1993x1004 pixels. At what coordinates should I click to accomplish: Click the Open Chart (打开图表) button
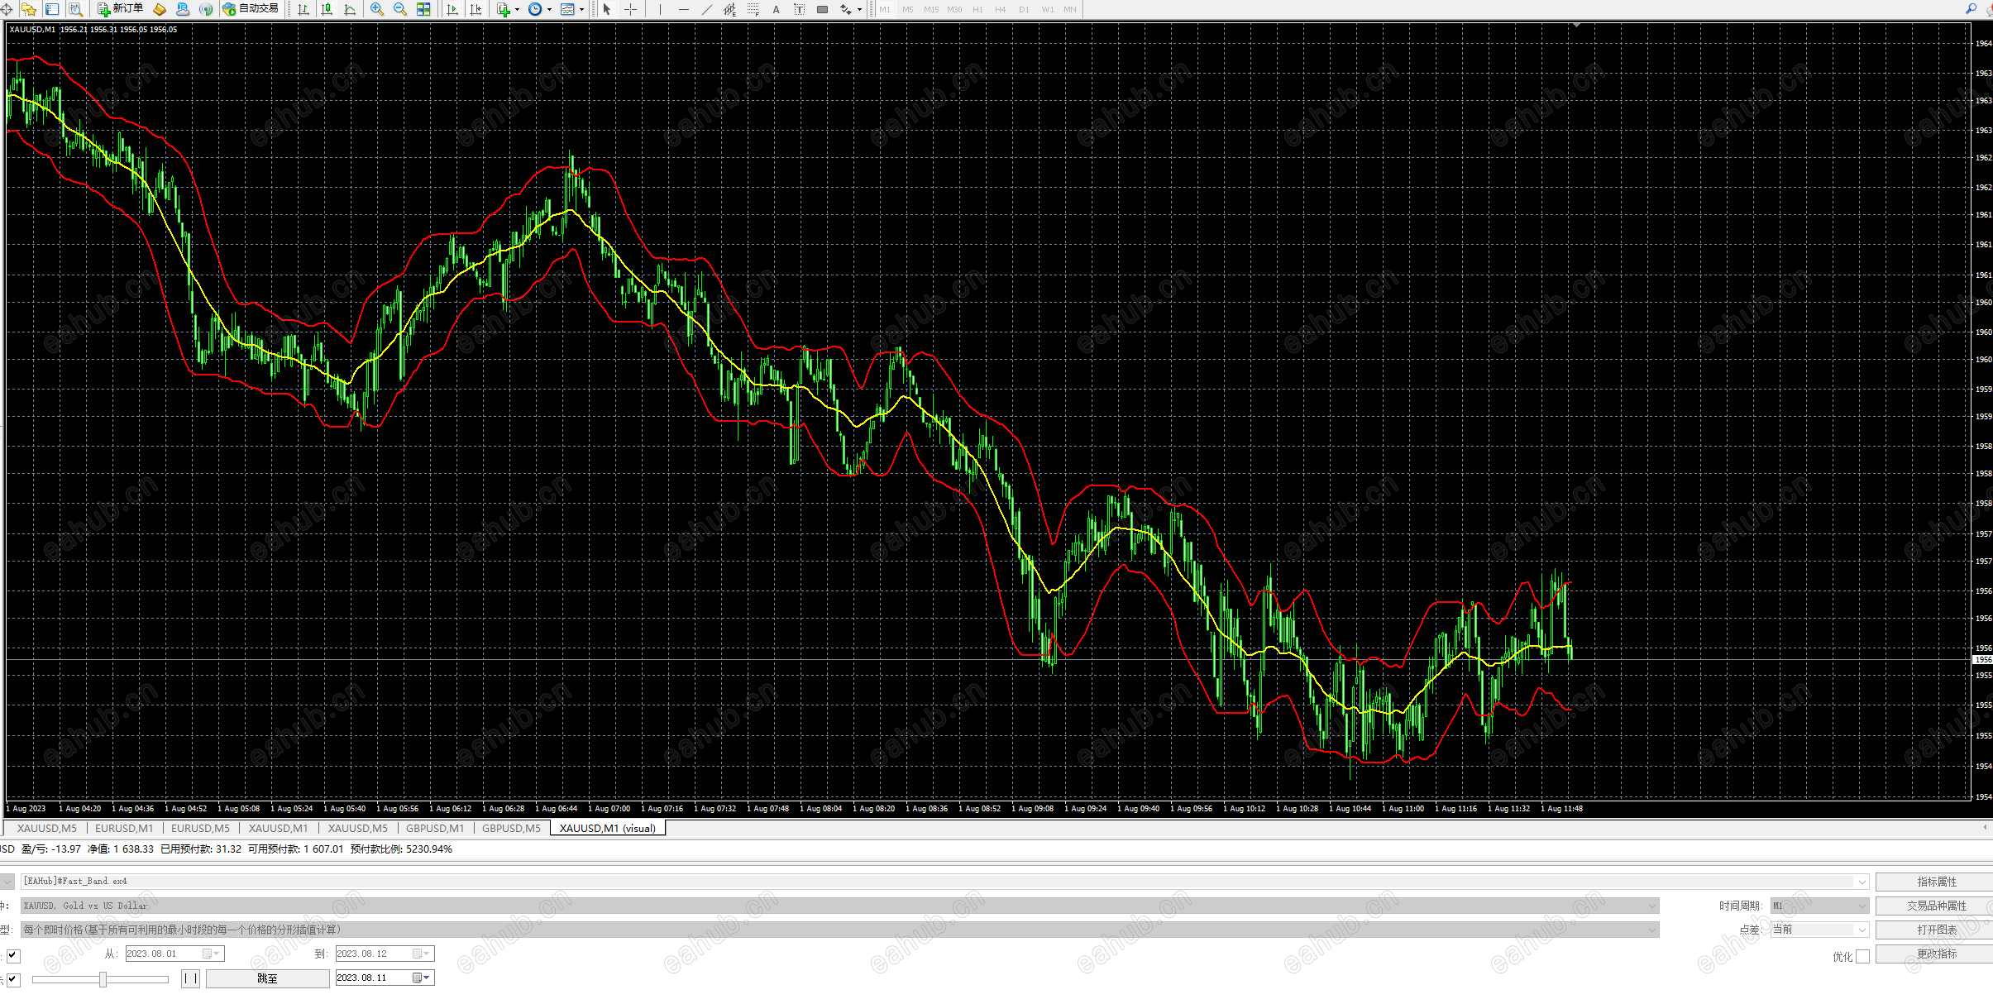click(1936, 930)
